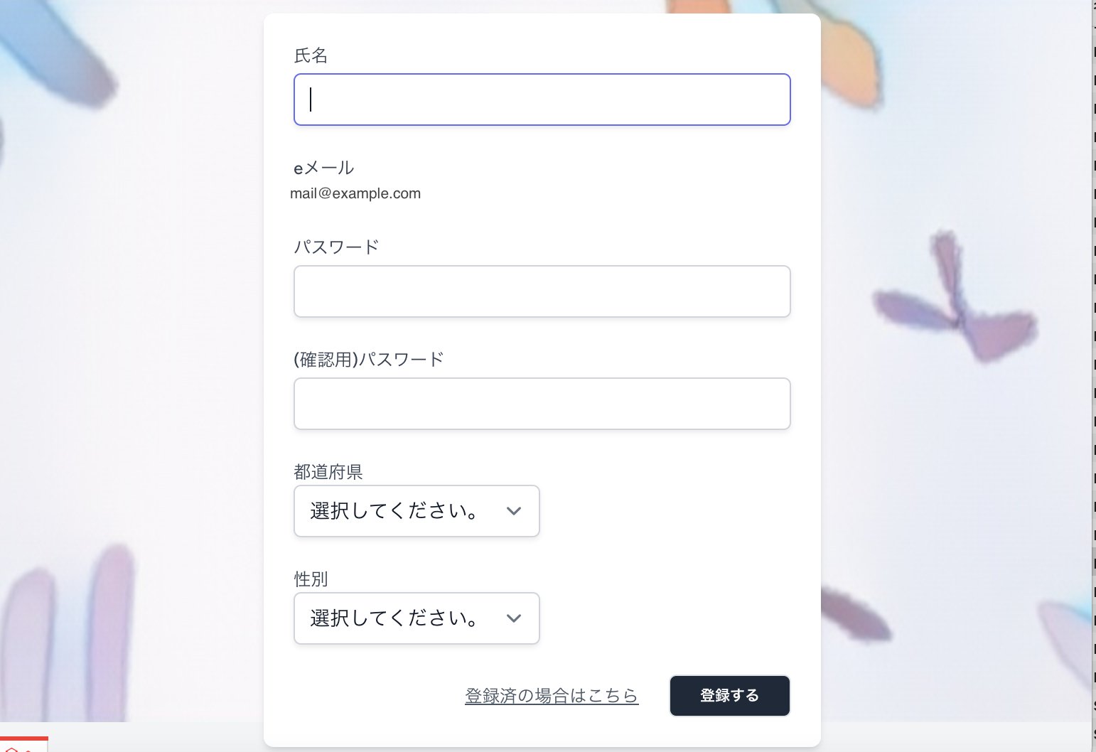
Task: Submit the form with 登録する button
Action: 730,696
